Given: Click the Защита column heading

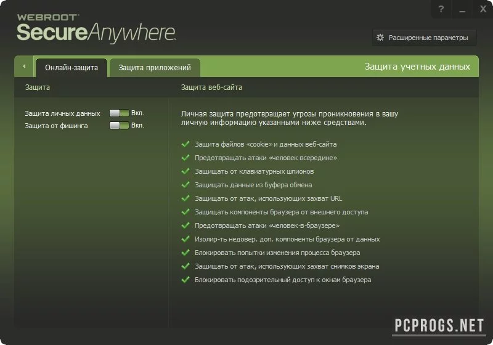Looking at the screenshot, I should 37,87.
